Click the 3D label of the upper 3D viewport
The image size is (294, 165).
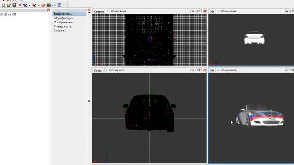[x=212, y=11]
